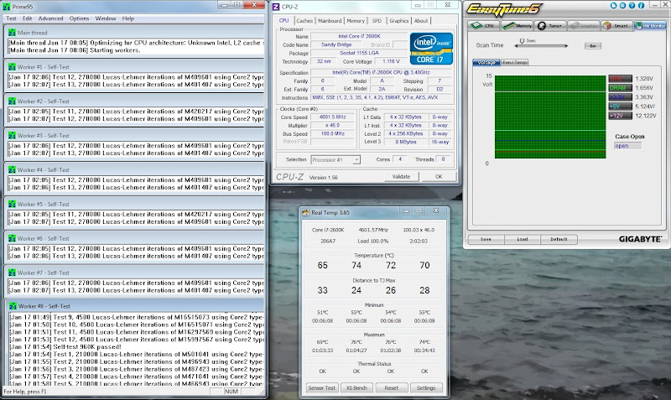
Task: Click the Scan Time slider handle at 3sec
Action: tap(522, 41)
